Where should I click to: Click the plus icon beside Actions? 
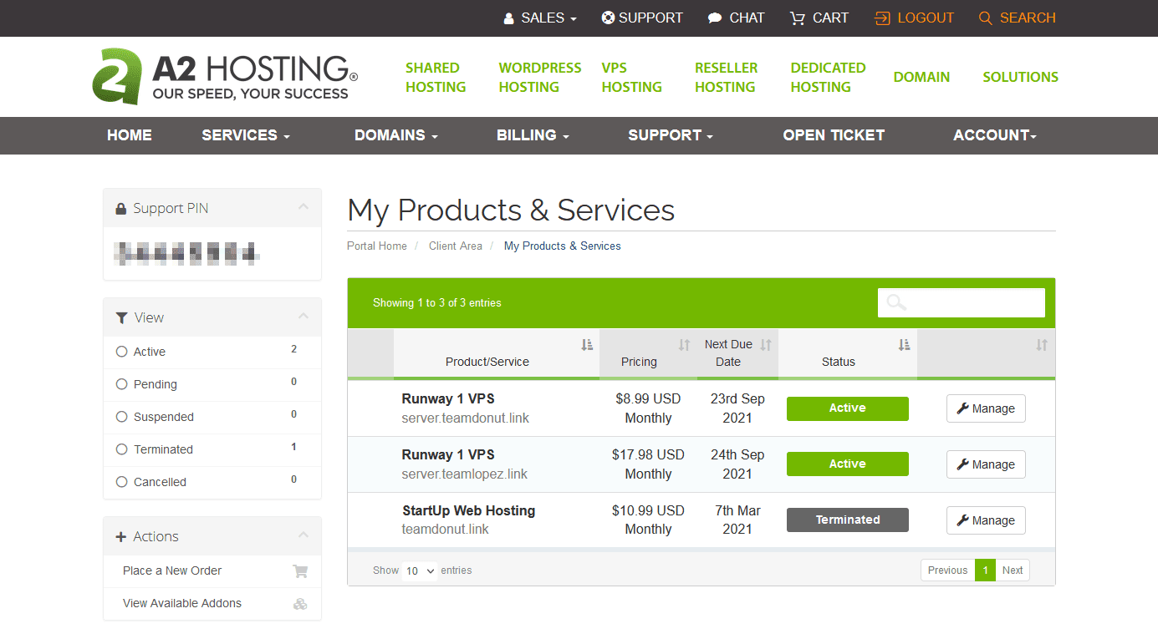(121, 537)
